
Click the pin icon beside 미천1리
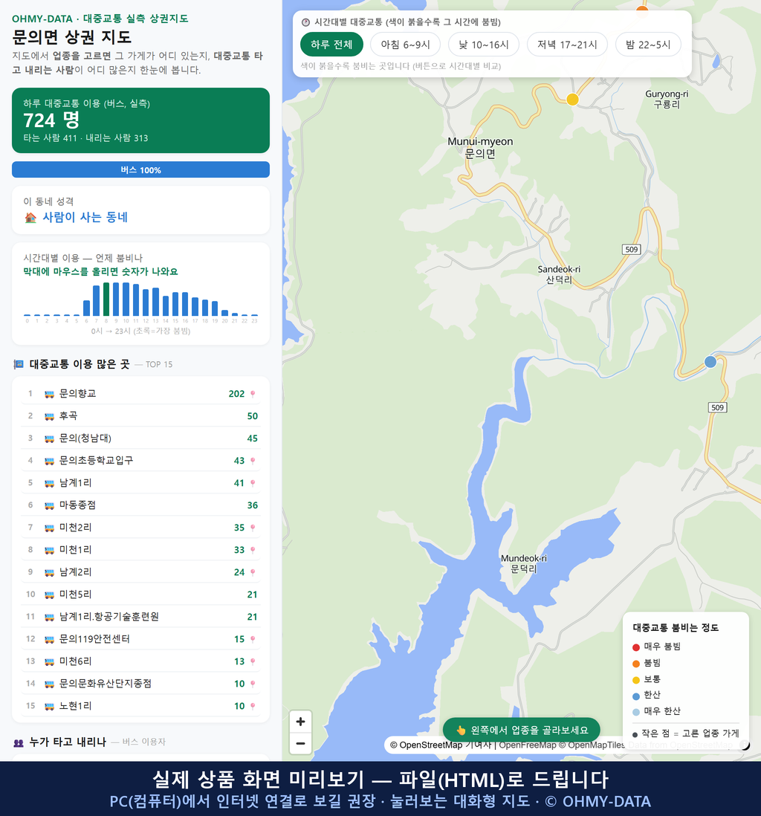tap(253, 550)
